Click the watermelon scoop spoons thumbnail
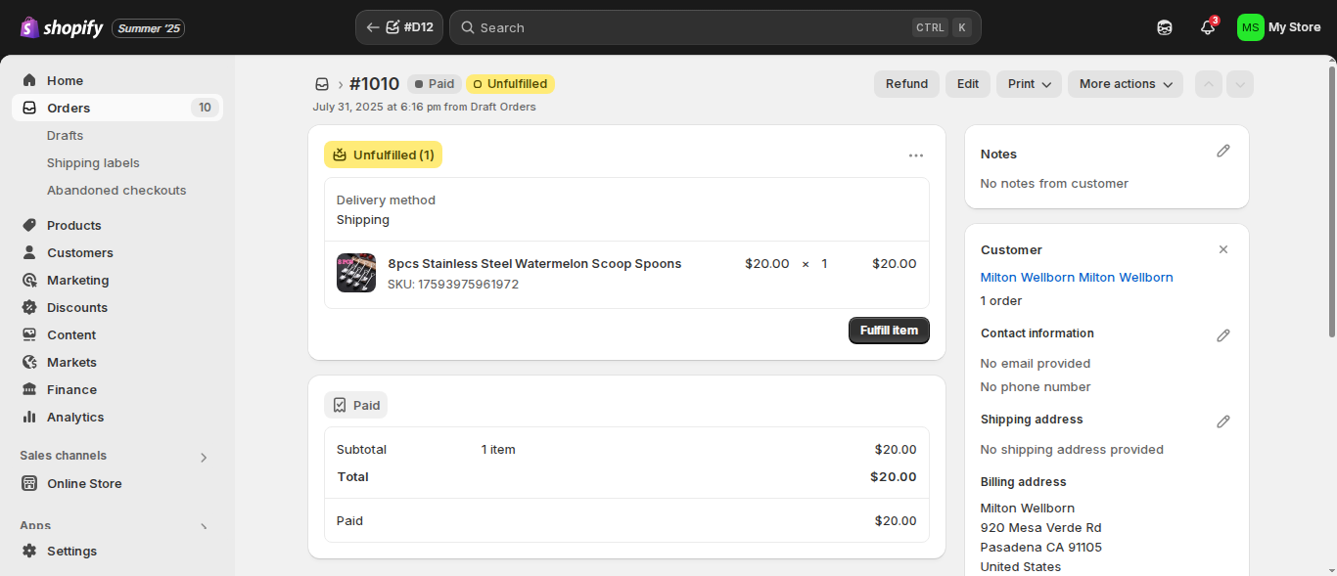 tap(356, 273)
